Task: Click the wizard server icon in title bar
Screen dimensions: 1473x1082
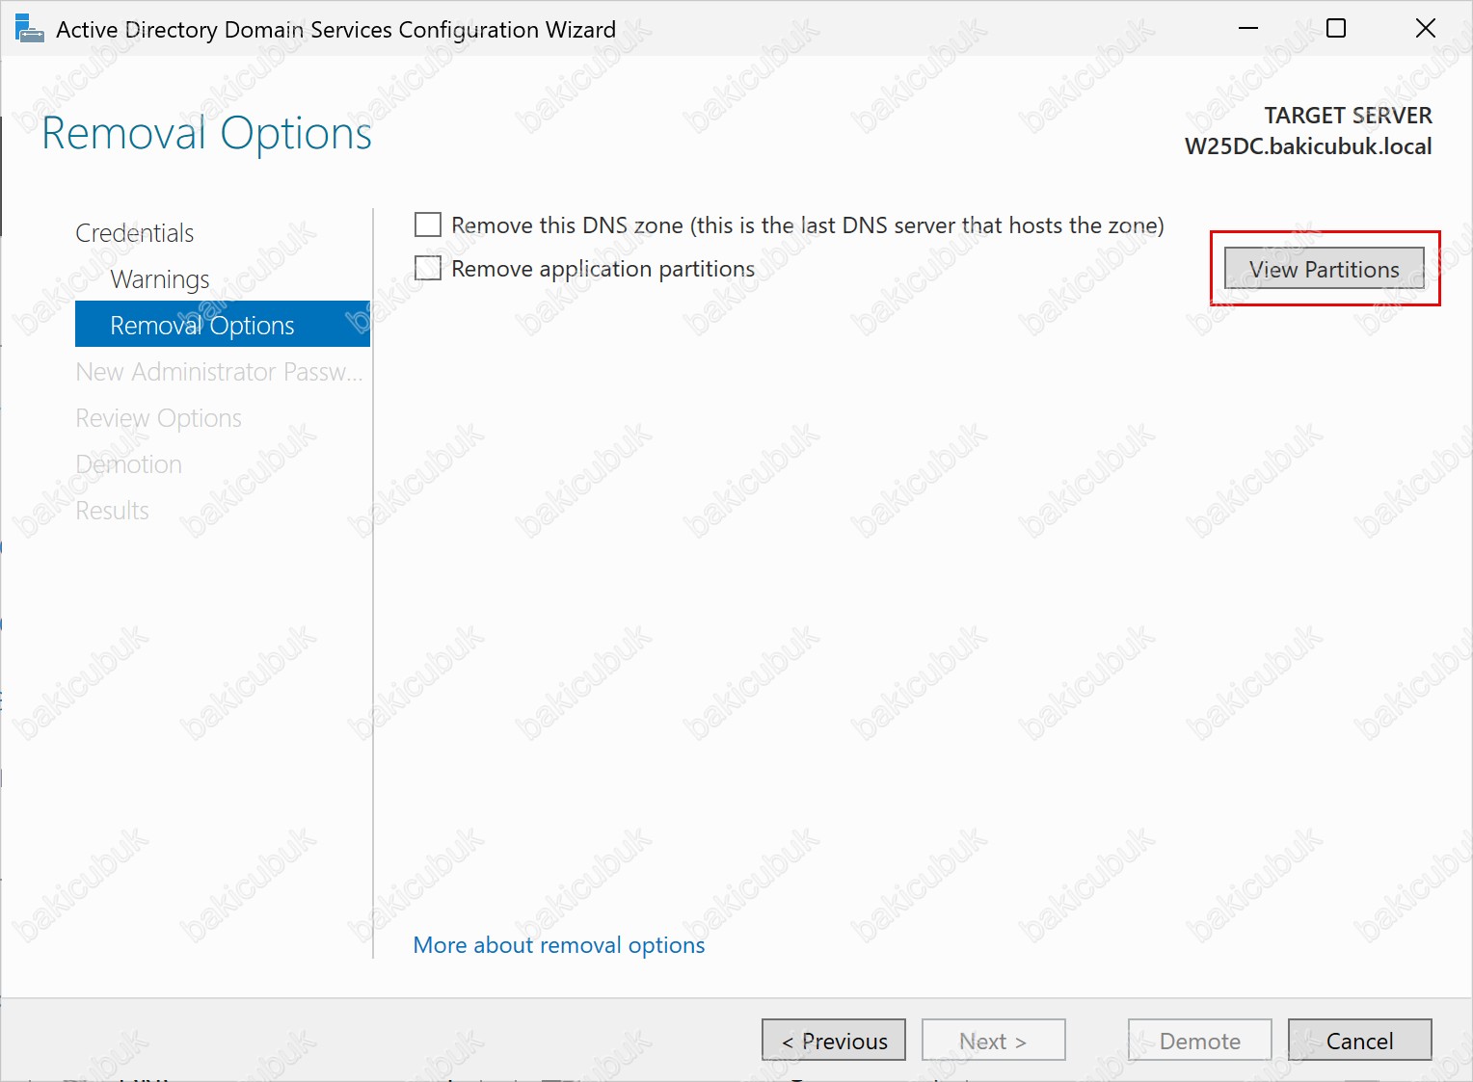Action: [x=29, y=29]
